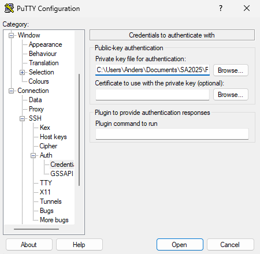The width and height of the screenshot is (260, 254).
Task: Collapse the Connection tree node
Action: pos(12,91)
